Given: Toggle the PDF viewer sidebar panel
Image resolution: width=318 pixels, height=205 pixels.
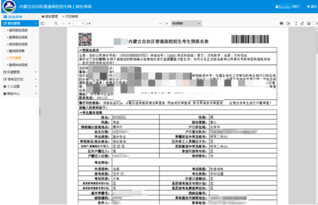Looking at the screenshot, I should [44, 23].
